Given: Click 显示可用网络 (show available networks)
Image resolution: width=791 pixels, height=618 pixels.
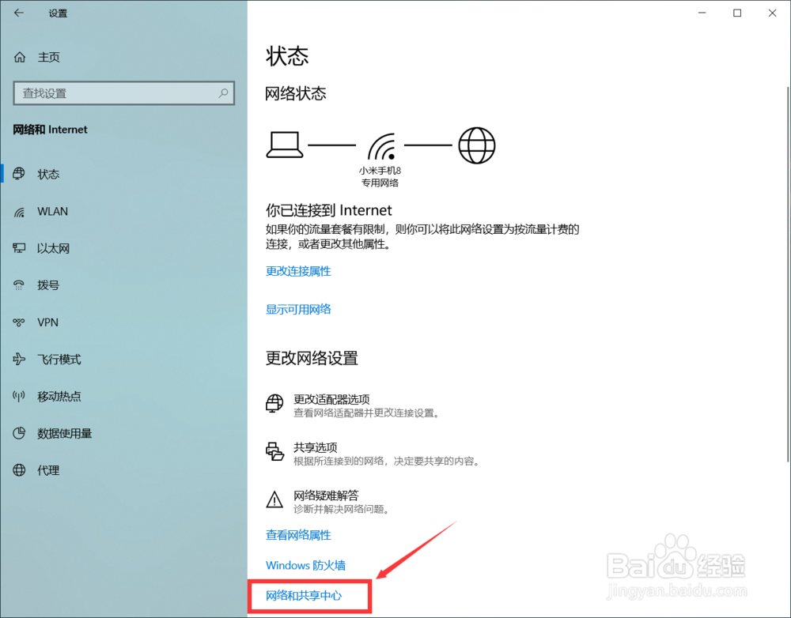Looking at the screenshot, I should 298,309.
